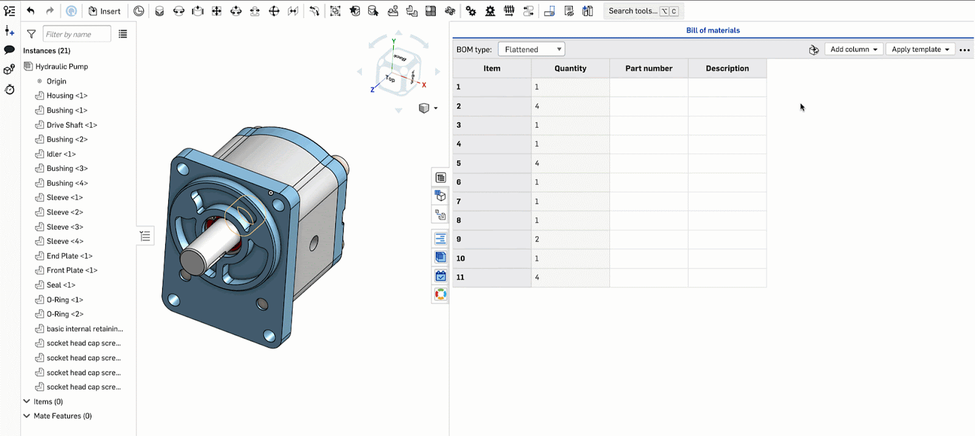Click the Undo arrow in toolbar
Image resolution: width=975 pixels, height=436 pixels.
click(x=30, y=11)
